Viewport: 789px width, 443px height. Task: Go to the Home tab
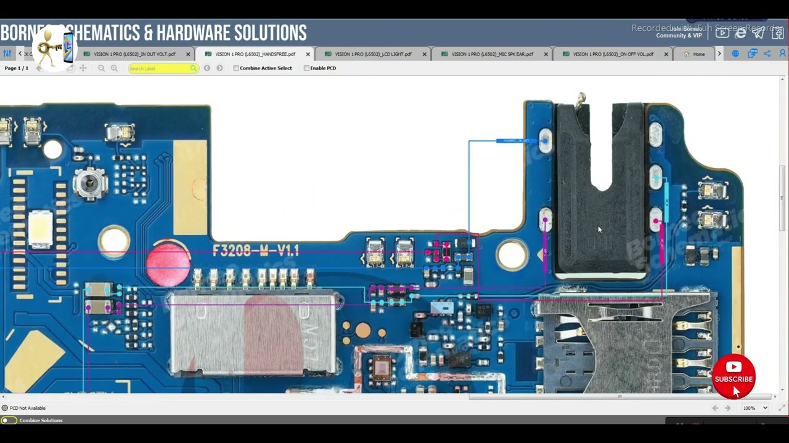point(694,54)
